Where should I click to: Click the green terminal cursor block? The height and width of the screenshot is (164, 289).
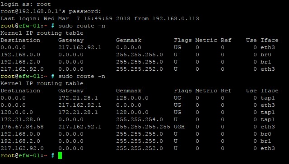coord(60,155)
